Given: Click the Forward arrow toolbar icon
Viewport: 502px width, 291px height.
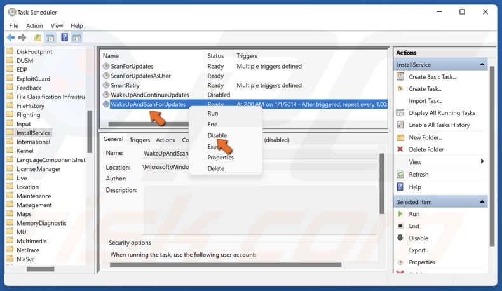Looking at the screenshot, I should (x=22, y=37).
